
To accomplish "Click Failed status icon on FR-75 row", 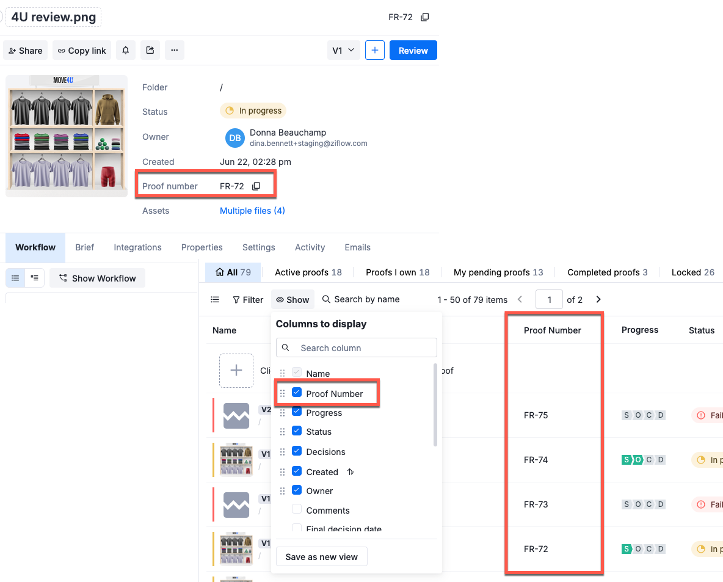I will coord(701,415).
